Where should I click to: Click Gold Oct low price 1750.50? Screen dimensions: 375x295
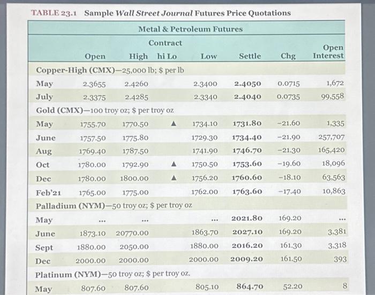[205, 164]
